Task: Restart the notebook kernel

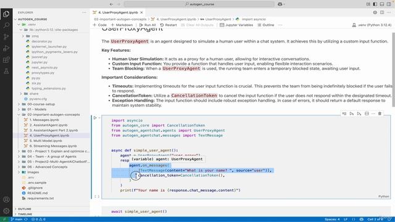Action: tap(168, 25)
